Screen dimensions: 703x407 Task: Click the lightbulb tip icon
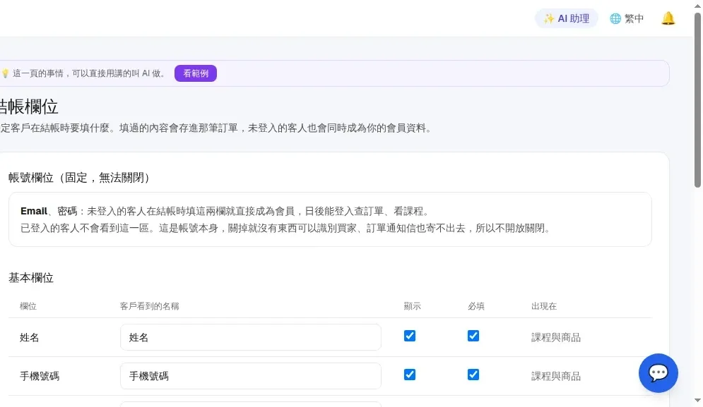tap(6, 73)
